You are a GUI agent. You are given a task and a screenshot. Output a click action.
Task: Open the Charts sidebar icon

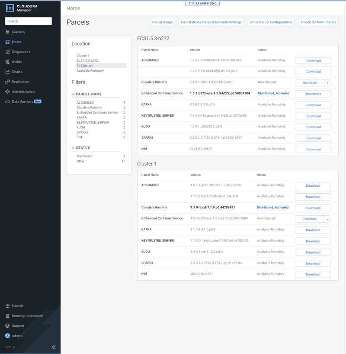[x=7, y=72]
